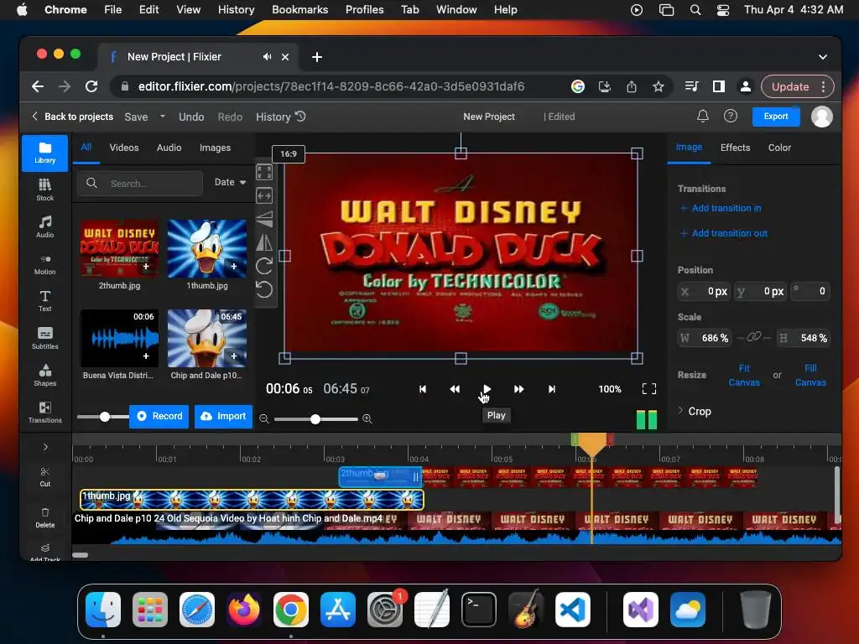This screenshot has height=644, width=859.
Task: Open the user avatar menu
Action: [x=822, y=117]
